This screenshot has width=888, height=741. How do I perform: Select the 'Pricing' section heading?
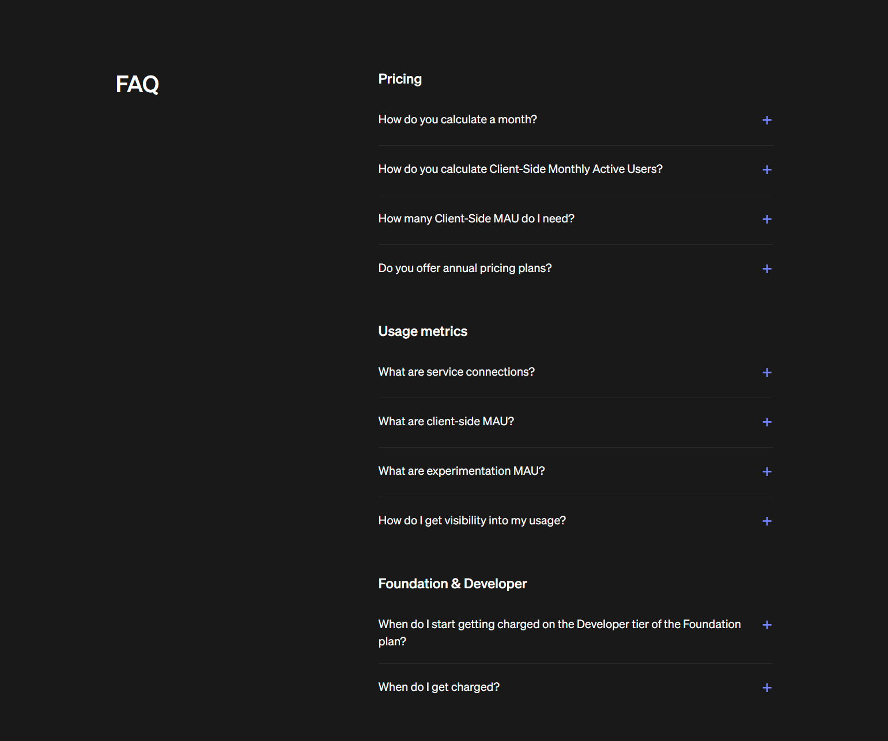(400, 79)
